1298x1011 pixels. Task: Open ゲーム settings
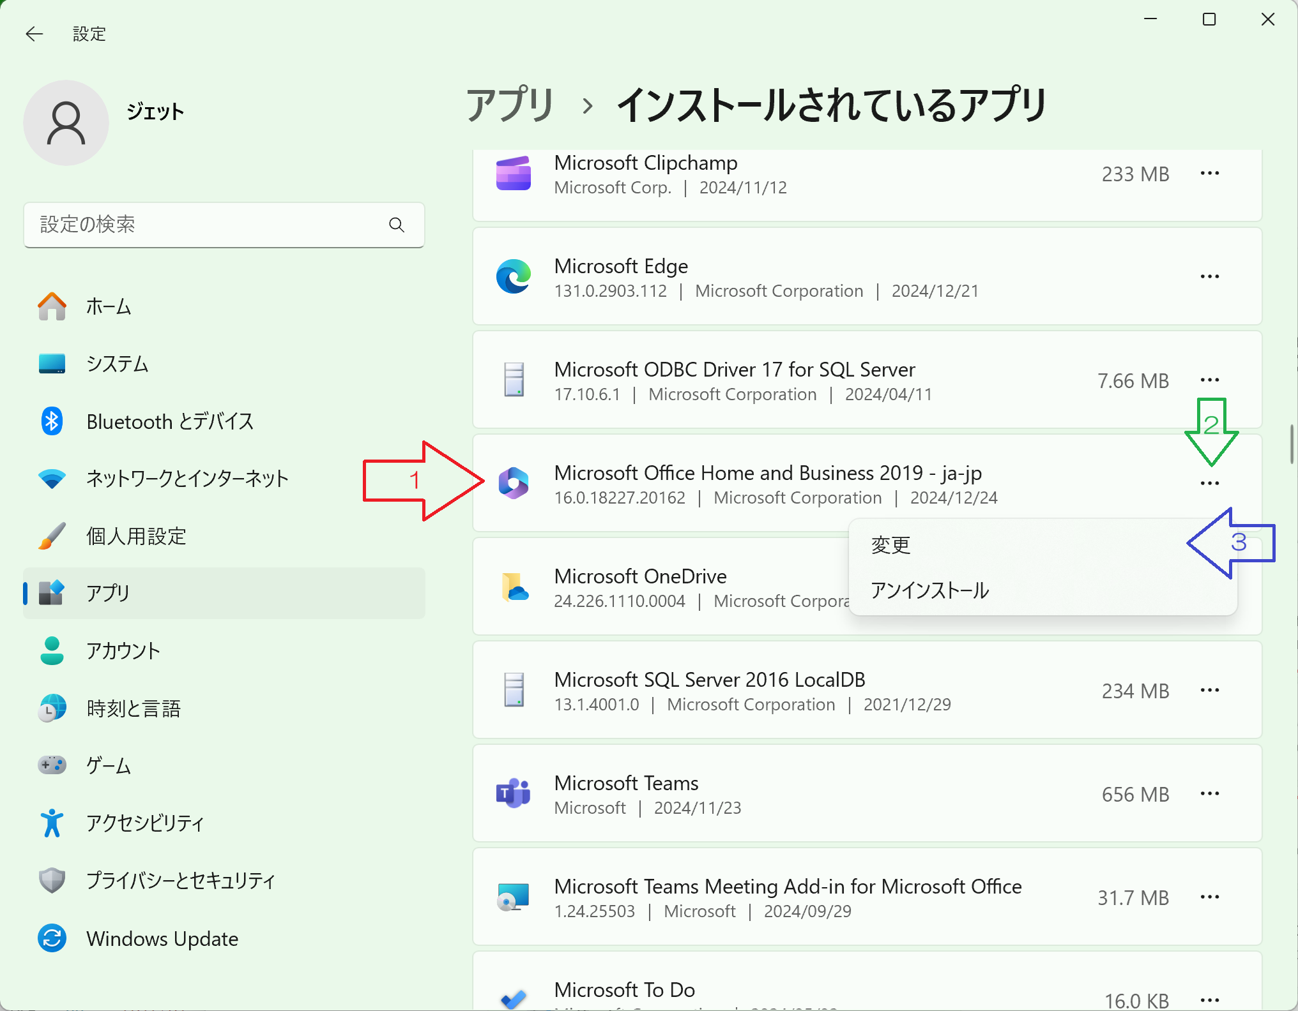(224, 765)
